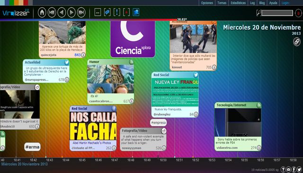Open info for the tortuga story
Viewport: 303px width, 173px height.
83,55
